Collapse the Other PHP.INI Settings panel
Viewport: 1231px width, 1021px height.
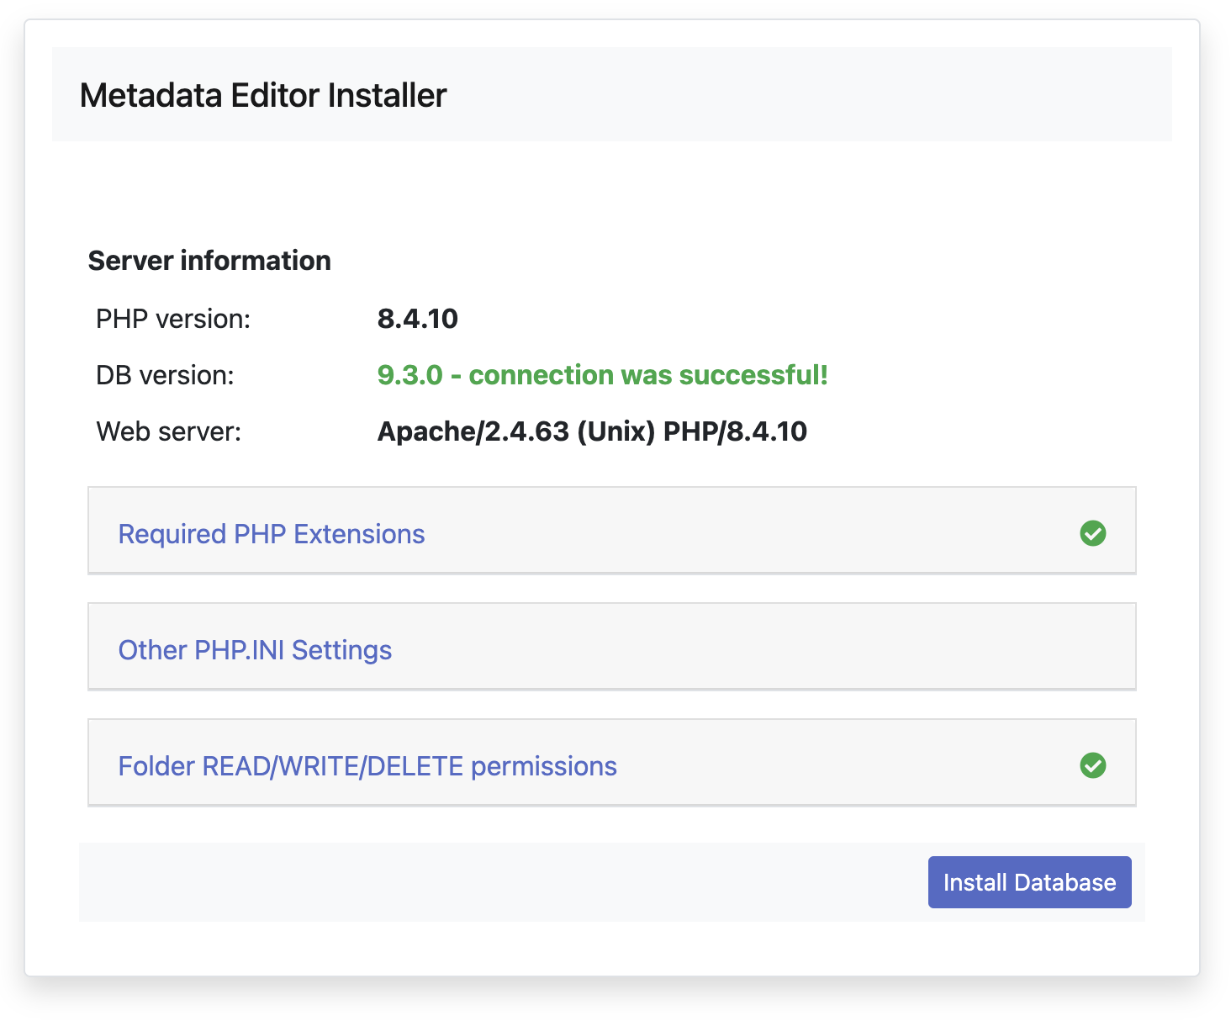point(255,649)
